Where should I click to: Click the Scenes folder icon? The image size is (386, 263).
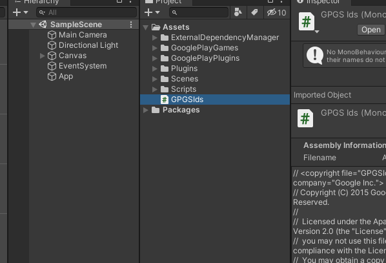point(165,79)
